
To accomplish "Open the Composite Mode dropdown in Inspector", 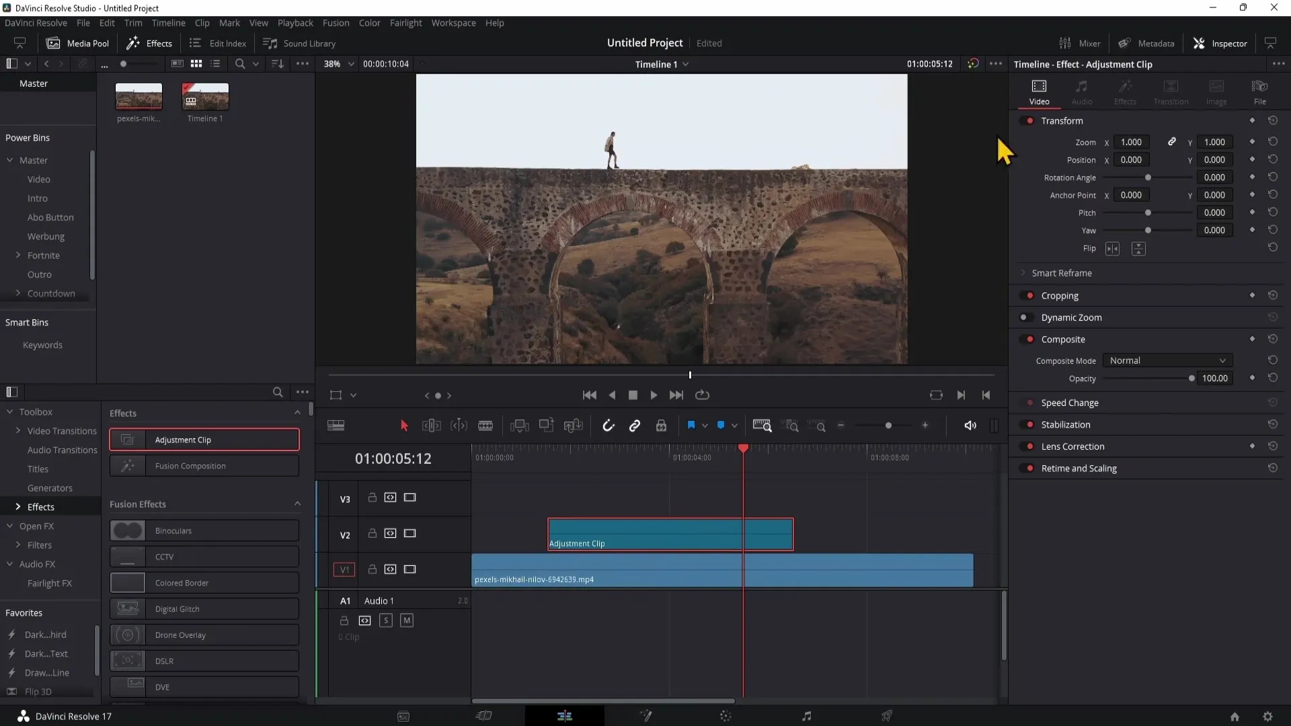I will 1165,361.
